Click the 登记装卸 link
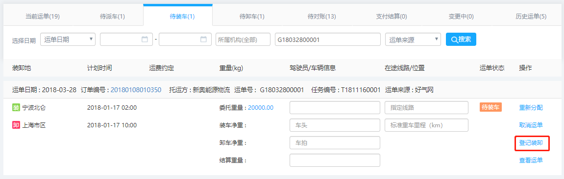This screenshot has height=179, width=564. tap(531, 143)
